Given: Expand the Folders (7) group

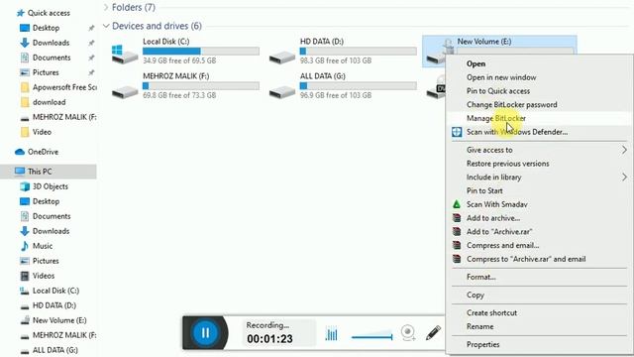Looking at the screenshot, I should pyautogui.click(x=106, y=7).
